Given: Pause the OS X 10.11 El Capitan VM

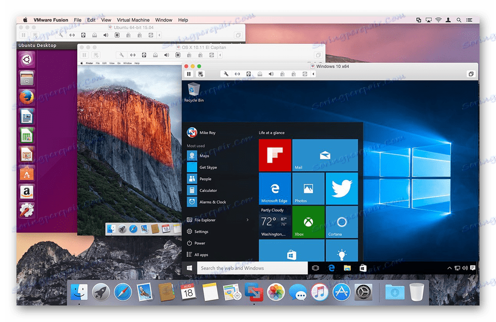Looking at the screenshot, I should pyautogui.click(x=84, y=55).
